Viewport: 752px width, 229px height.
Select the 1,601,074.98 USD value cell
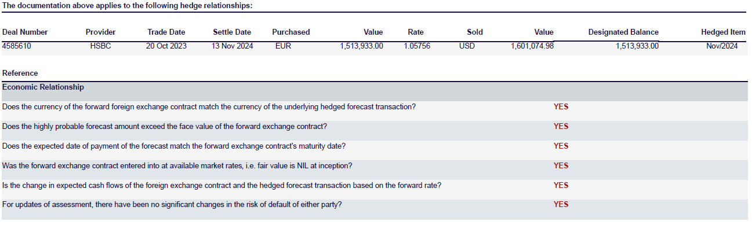(x=532, y=46)
